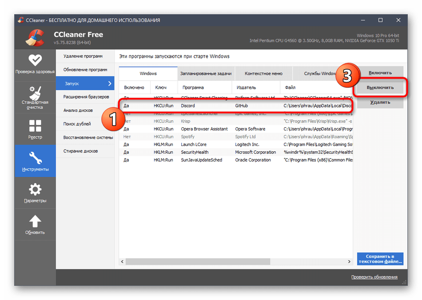
Task: Click the Включить button
Action: click(380, 73)
